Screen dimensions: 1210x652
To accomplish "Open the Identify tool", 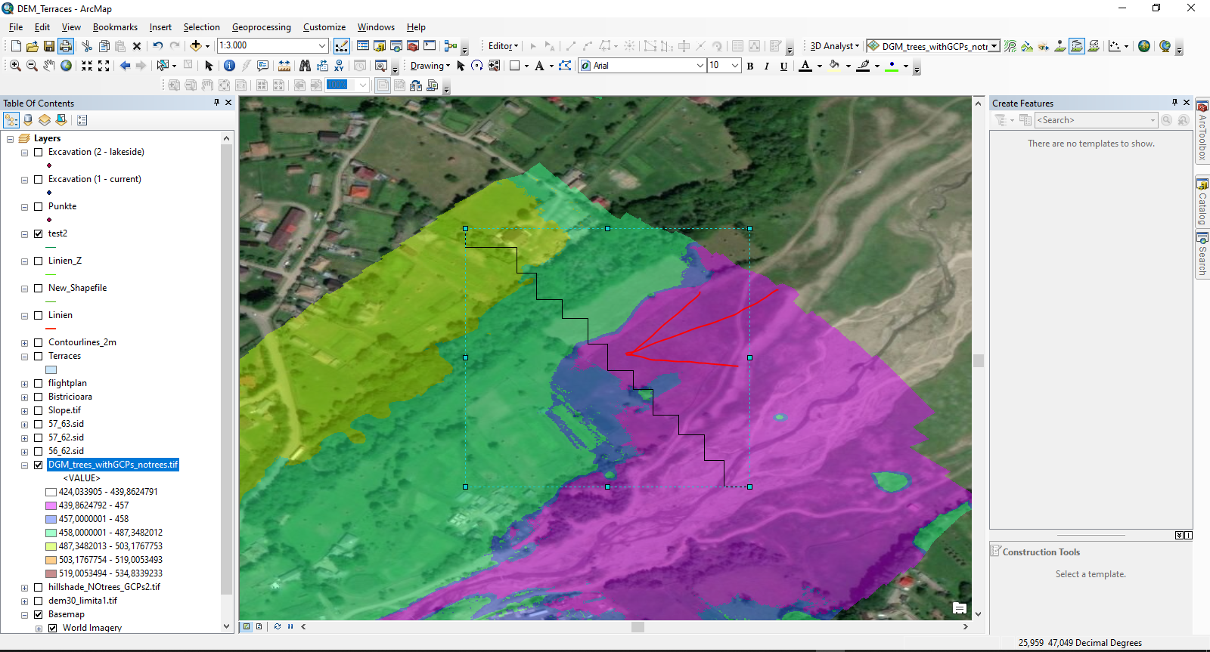I will [229, 66].
